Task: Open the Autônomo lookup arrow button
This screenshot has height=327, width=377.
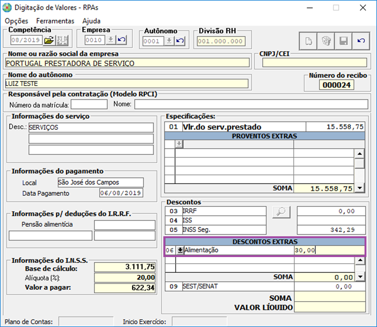Action: click(169, 41)
